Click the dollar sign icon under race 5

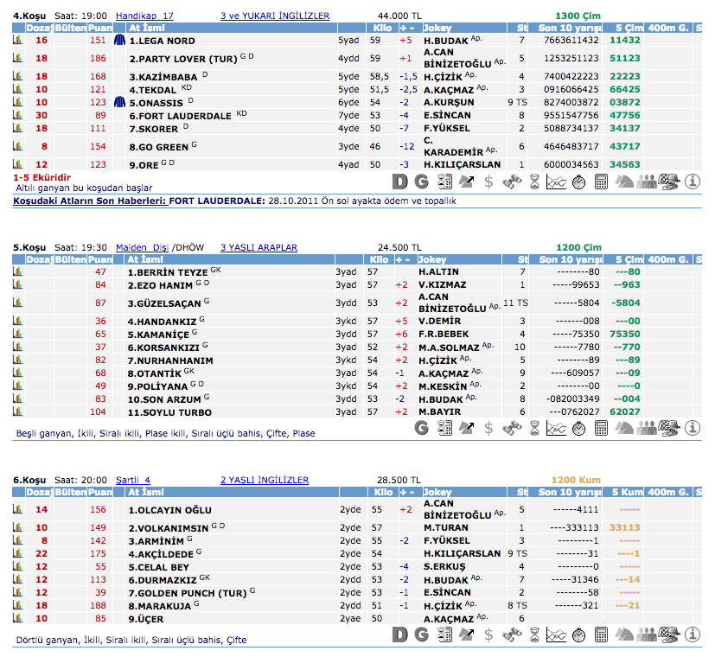489,427
